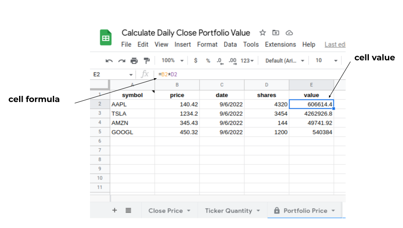Open the File menu
The width and height of the screenshot is (403, 228).
pos(126,45)
